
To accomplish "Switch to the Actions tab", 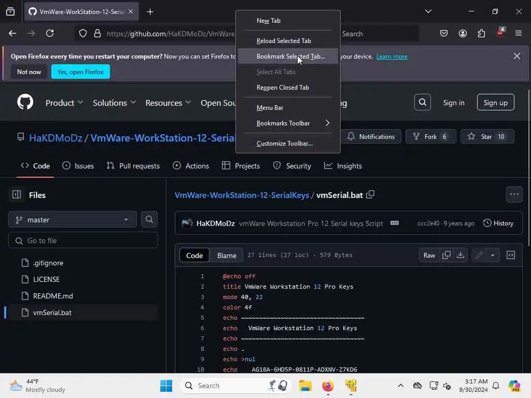I will (x=191, y=166).
